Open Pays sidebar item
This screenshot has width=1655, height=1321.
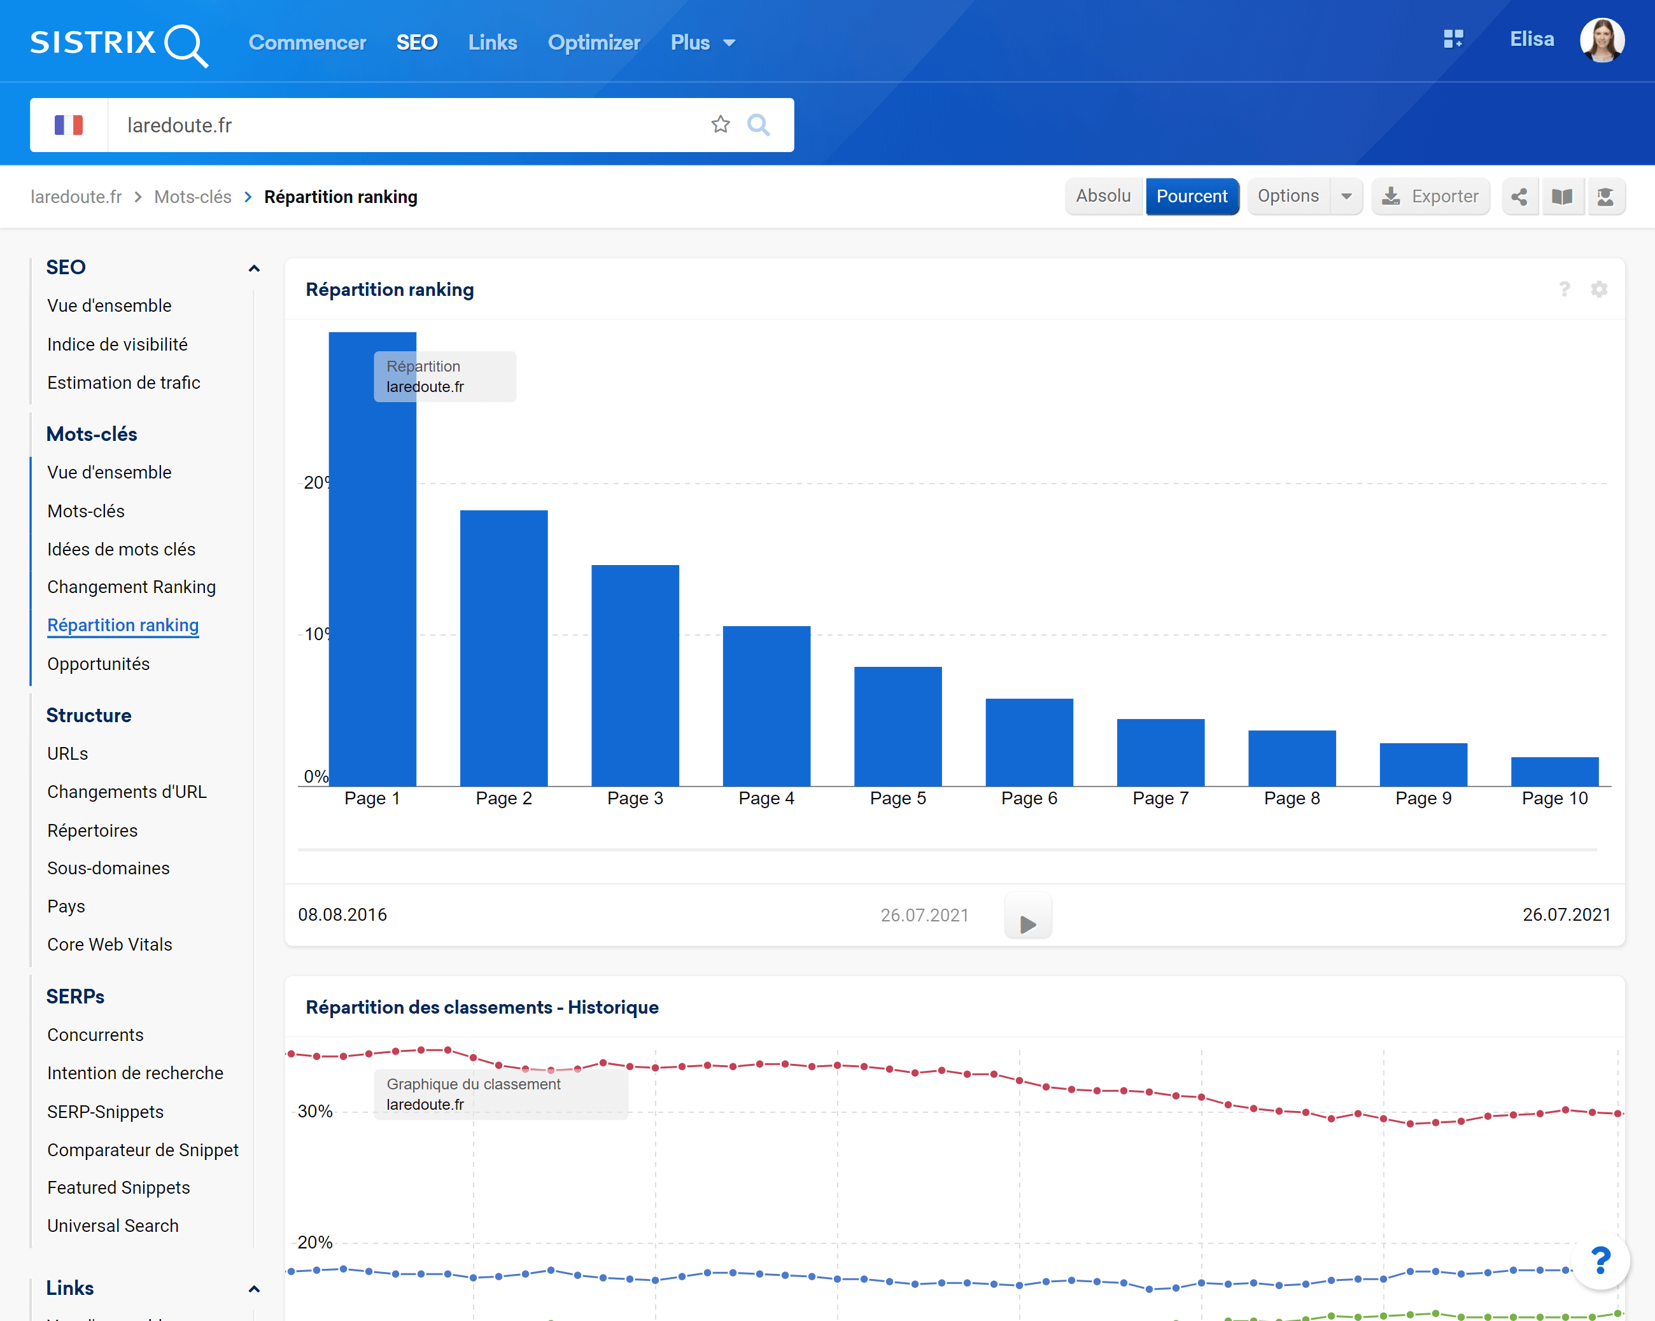[66, 907]
